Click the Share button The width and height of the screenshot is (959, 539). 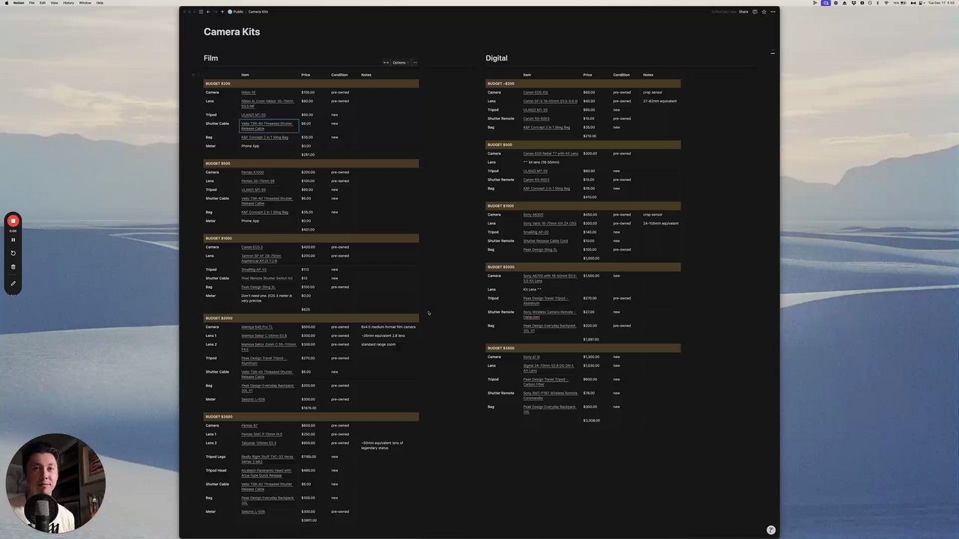coord(743,12)
